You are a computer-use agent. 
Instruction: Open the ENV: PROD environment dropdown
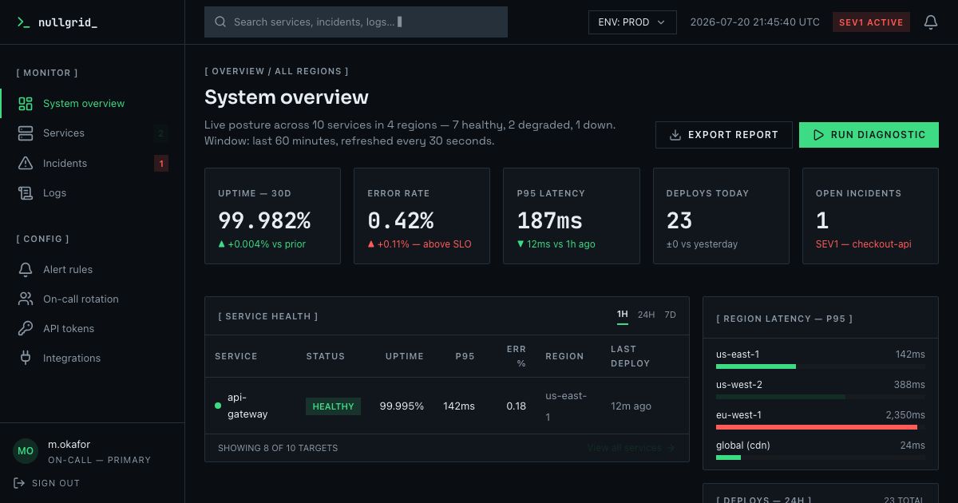click(632, 22)
